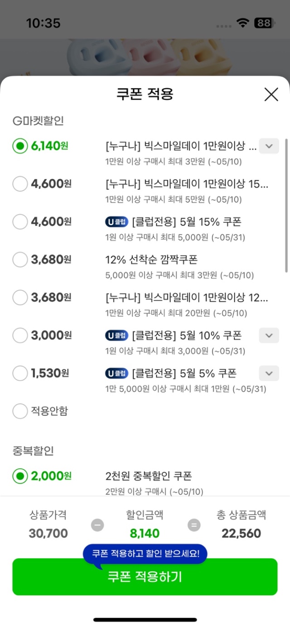Choose the 3,000원 5월 10% coupon radio

point(20,335)
